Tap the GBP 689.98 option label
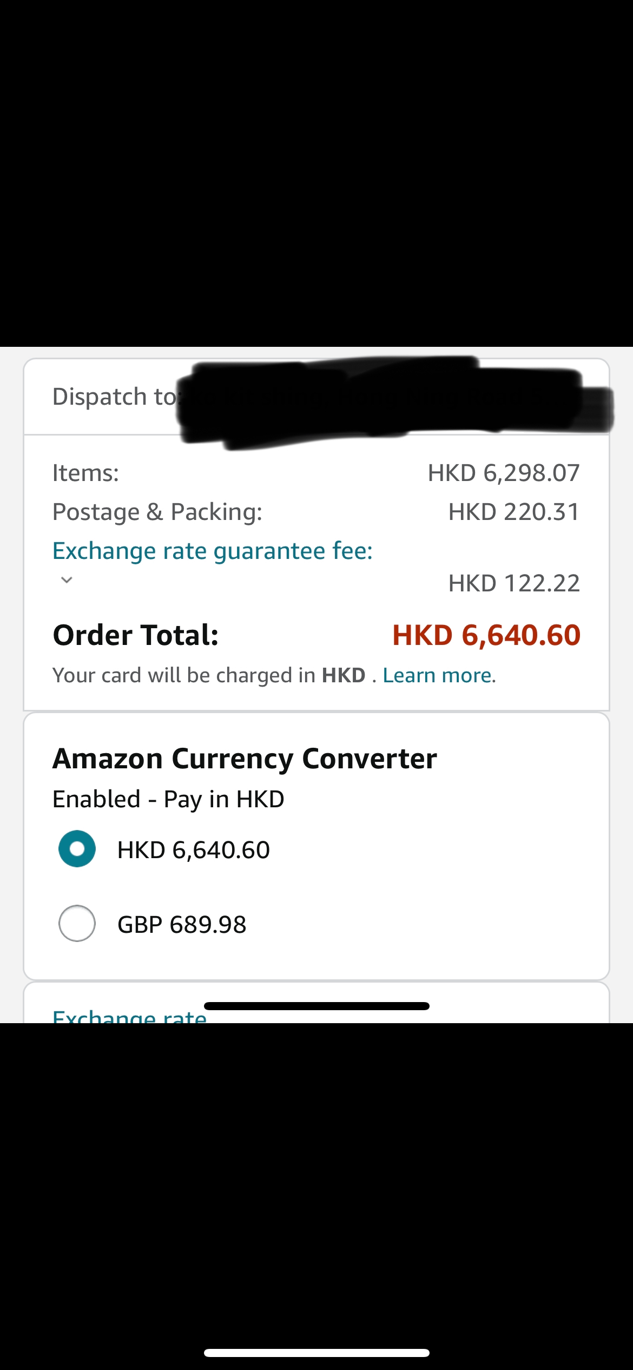Screen dimensions: 633x1370 tap(182, 924)
